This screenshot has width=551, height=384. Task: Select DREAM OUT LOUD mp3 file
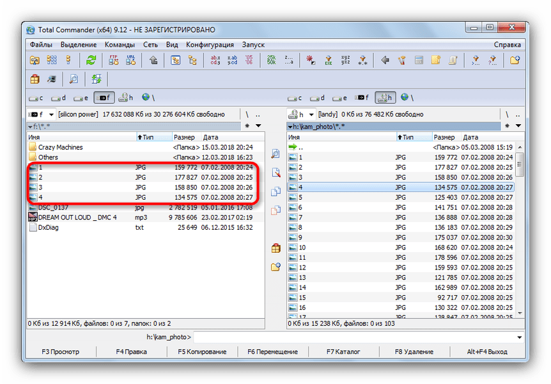(x=146, y=218)
